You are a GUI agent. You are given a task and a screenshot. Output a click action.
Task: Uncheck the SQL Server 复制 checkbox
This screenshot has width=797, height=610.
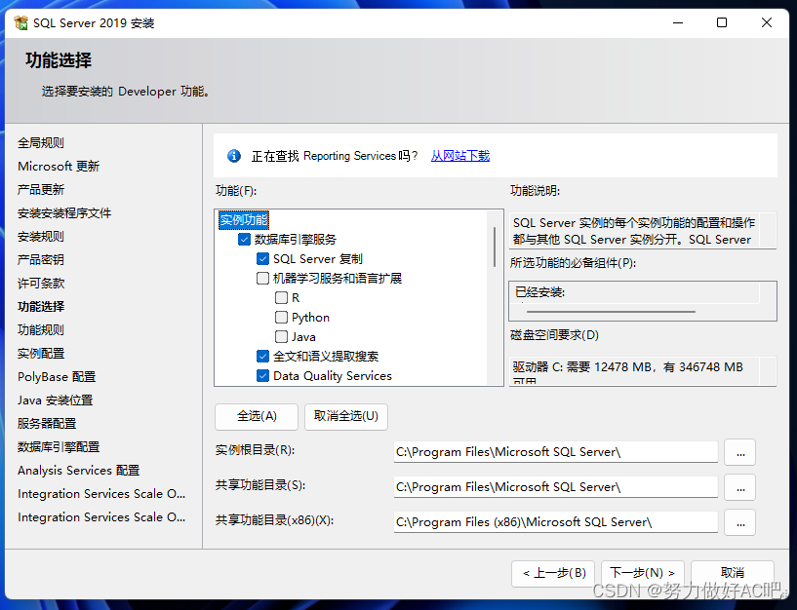262,259
